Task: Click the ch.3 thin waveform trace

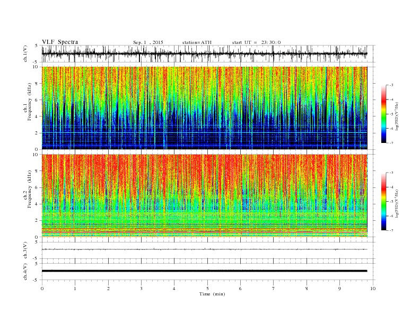Action: click(x=204, y=249)
